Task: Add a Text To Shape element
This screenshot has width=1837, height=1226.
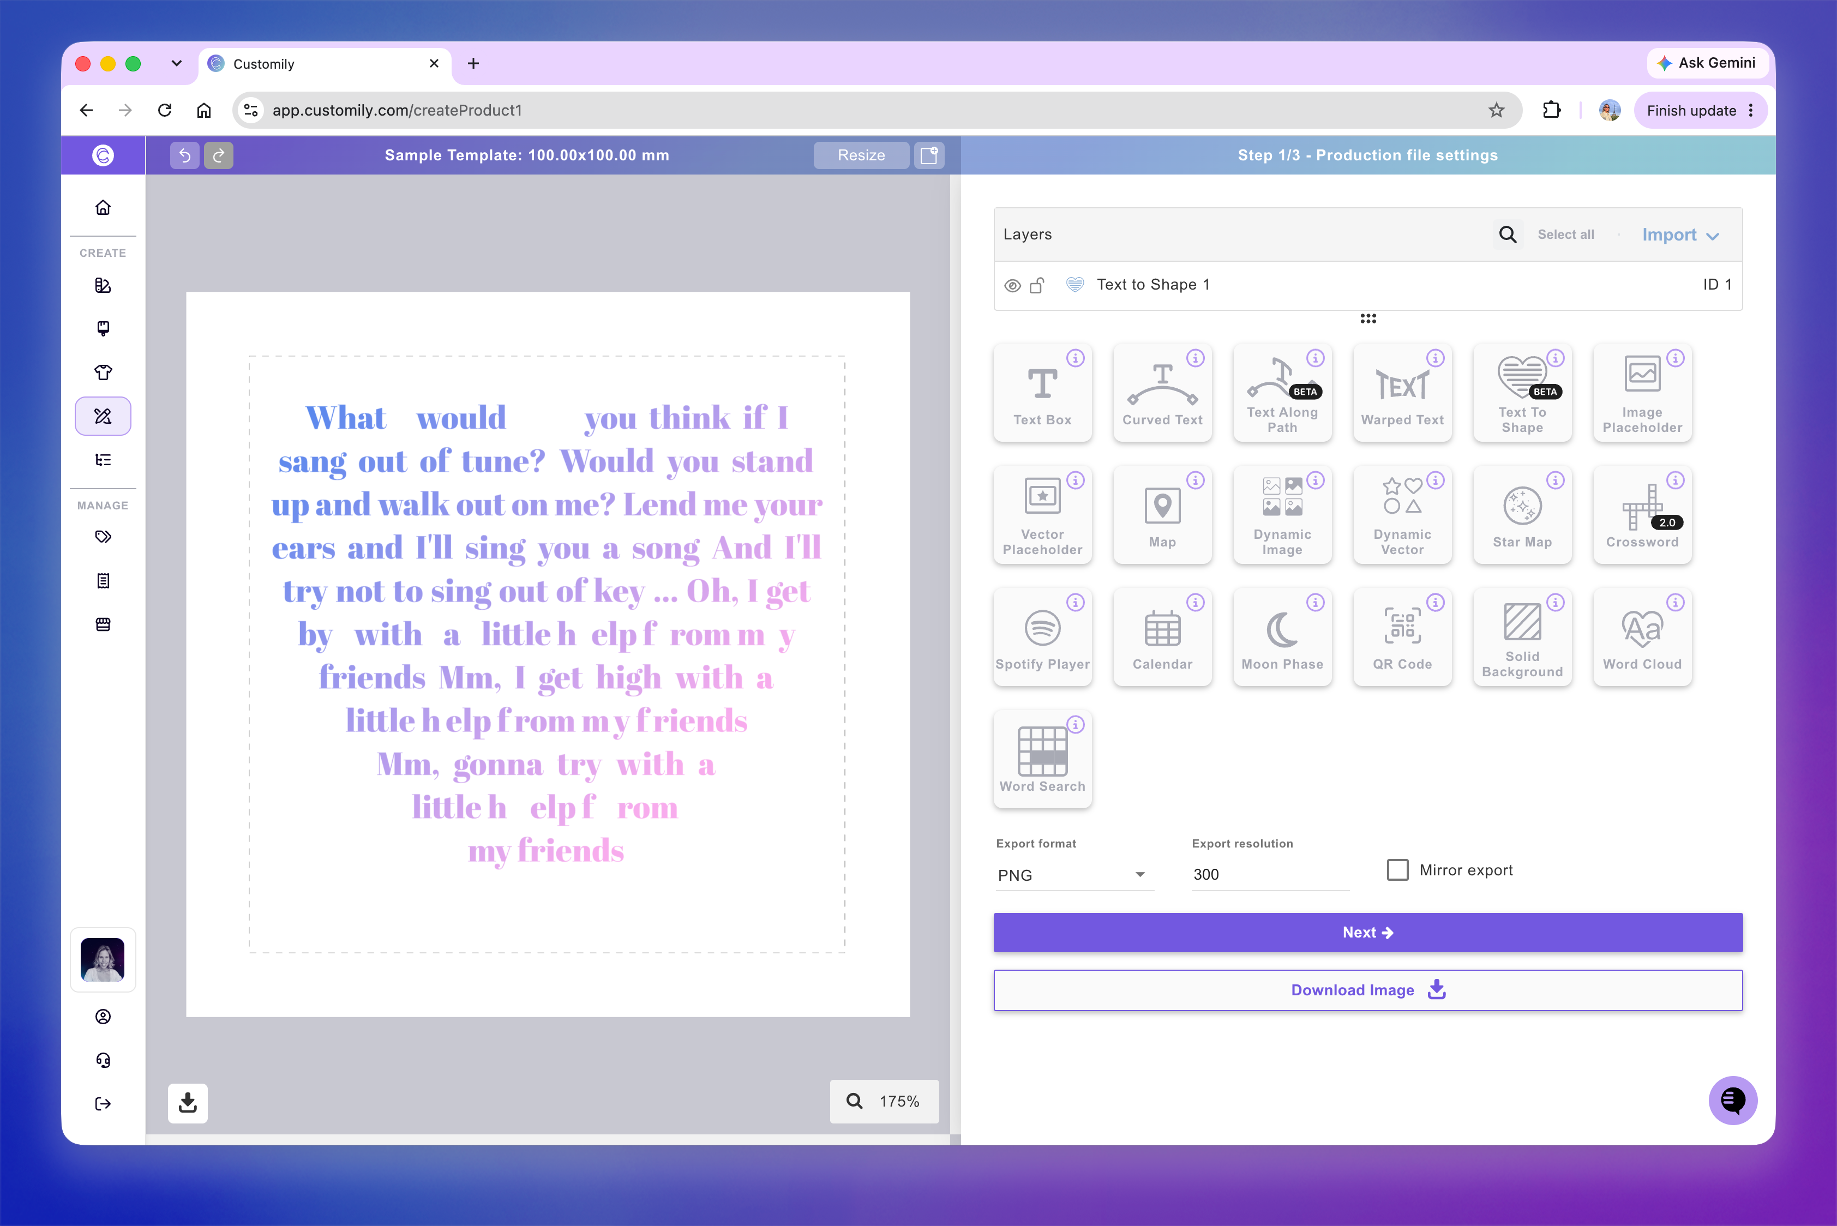Action: pos(1522,393)
